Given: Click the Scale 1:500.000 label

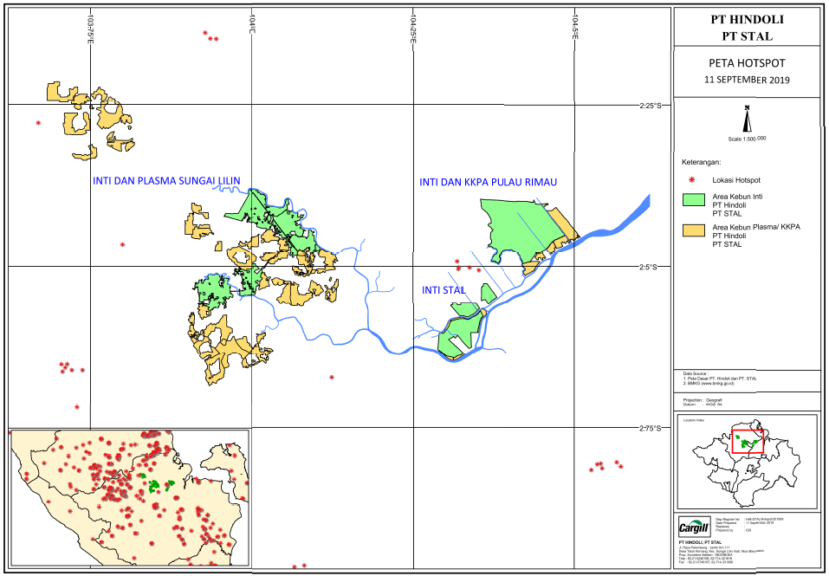Looking at the screenshot, I should coord(747,139).
